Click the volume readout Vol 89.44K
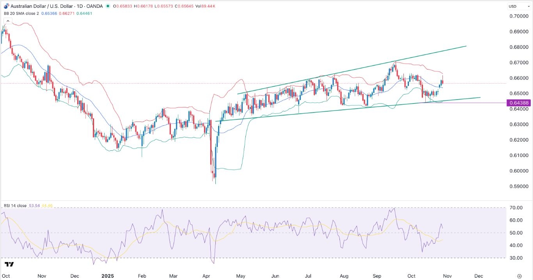The image size is (533, 280). pyautogui.click(x=206, y=6)
